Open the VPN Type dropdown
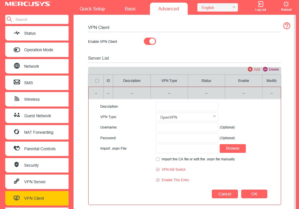The width and height of the screenshot is (299, 209). coord(187,117)
